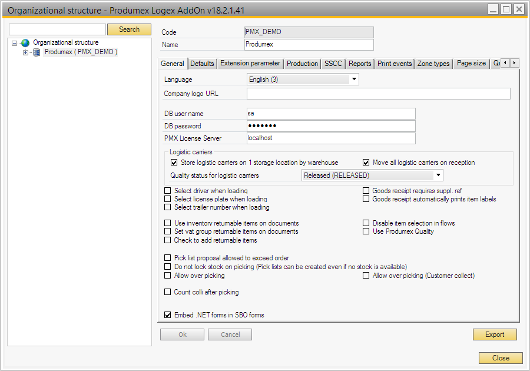Image resolution: width=530 pixels, height=371 pixels.
Task: Click the Search button
Action: [129, 29]
